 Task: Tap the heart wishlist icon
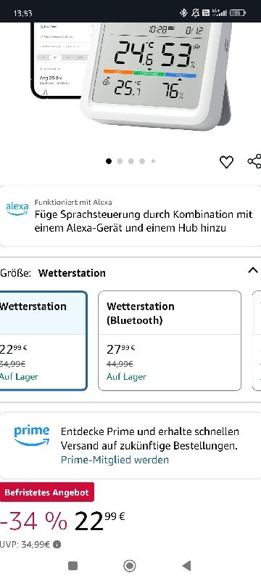(x=226, y=162)
